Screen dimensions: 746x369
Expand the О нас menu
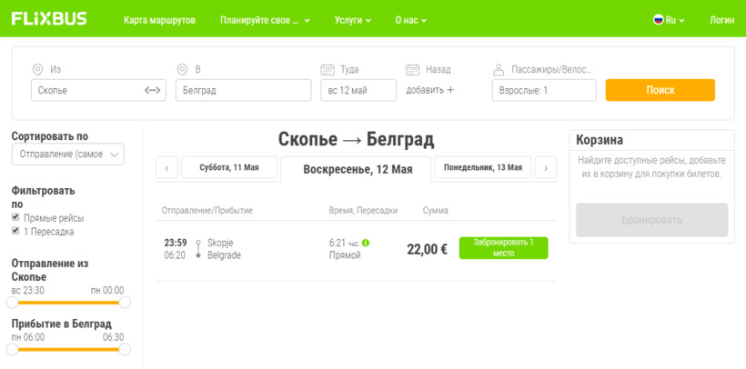click(x=410, y=19)
